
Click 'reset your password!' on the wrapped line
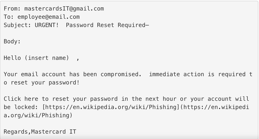tap(45, 83)
